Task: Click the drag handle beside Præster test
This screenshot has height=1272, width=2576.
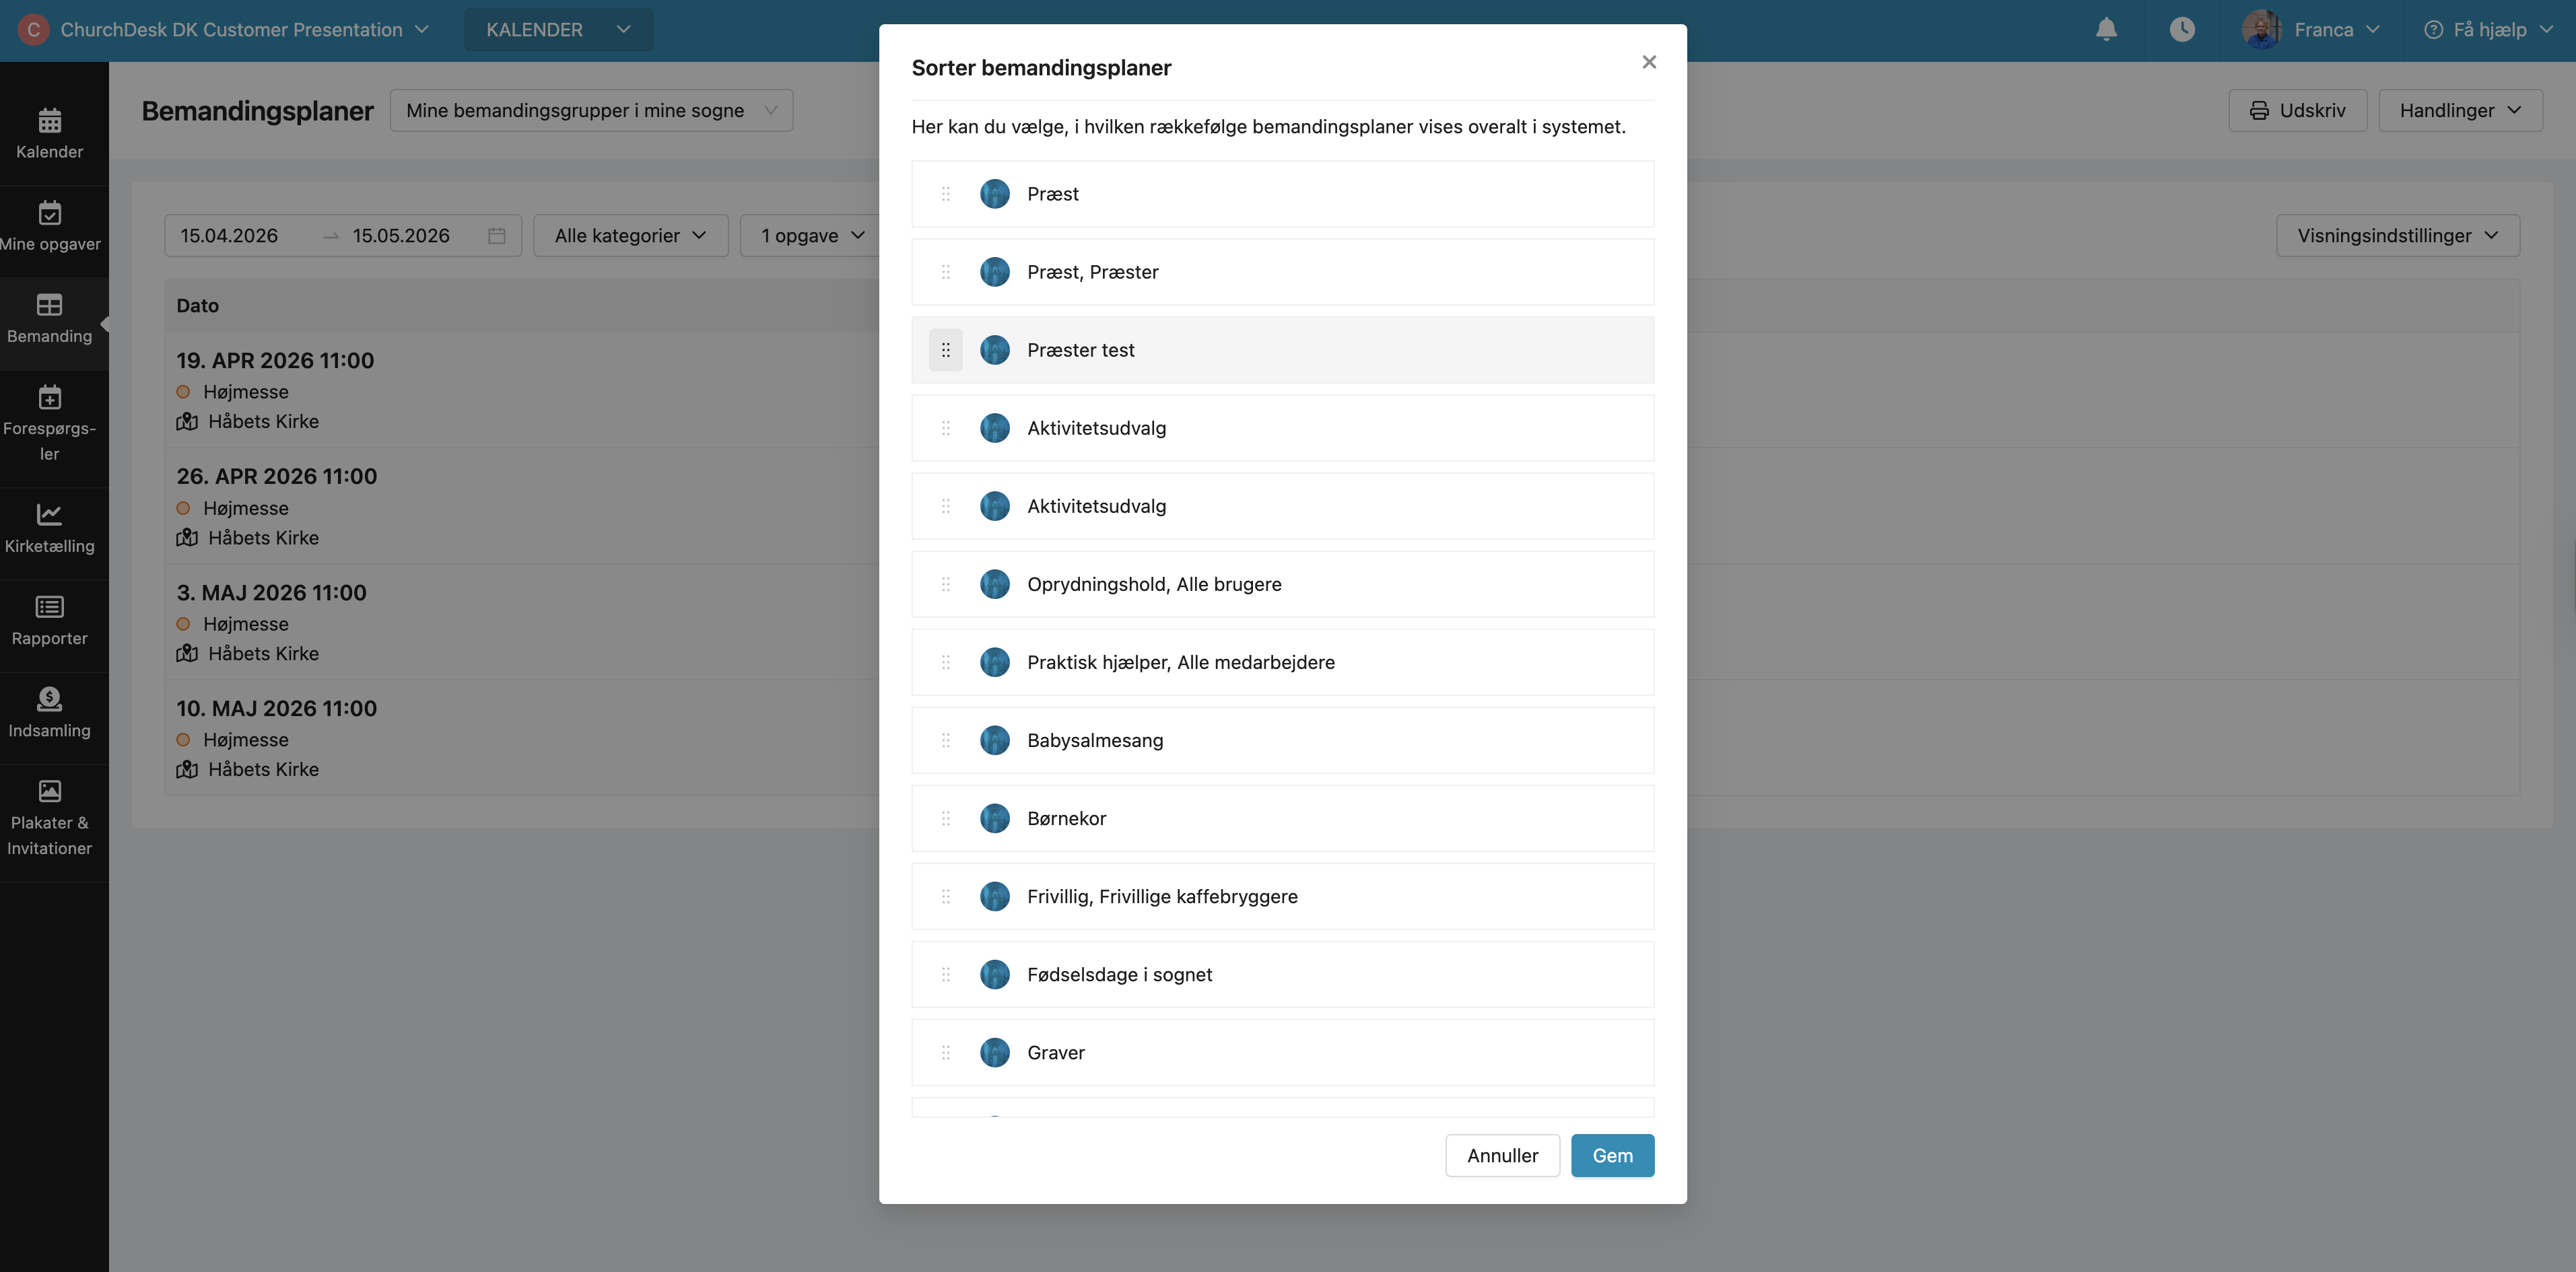Action: pyautogui.click(x=946, y=350)
